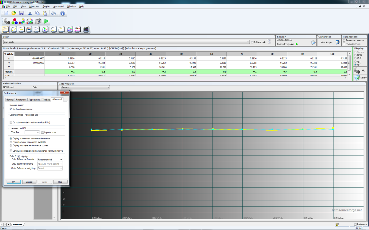
Task: Enable the Imperial units checkbox
Action: click(43, 133)
